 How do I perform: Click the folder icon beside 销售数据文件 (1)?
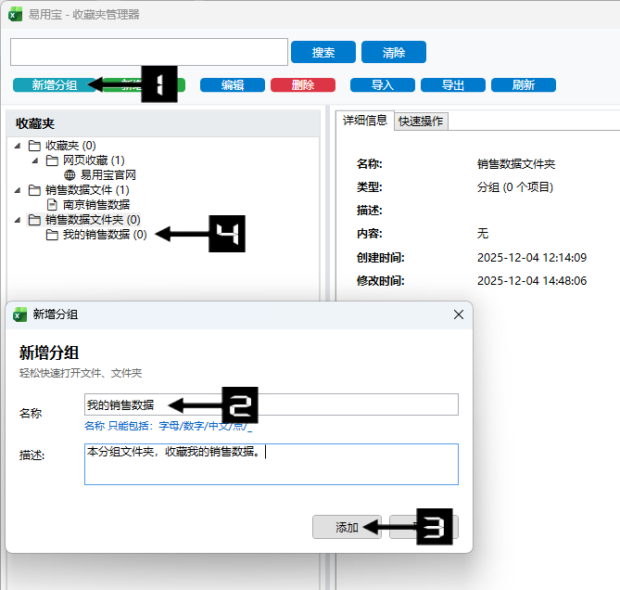tap(34, 190)
